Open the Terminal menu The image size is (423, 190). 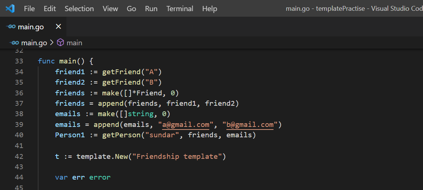(x=180, y=9)
